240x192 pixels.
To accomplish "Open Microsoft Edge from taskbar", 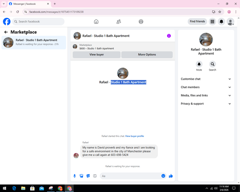I will (14, 188).
